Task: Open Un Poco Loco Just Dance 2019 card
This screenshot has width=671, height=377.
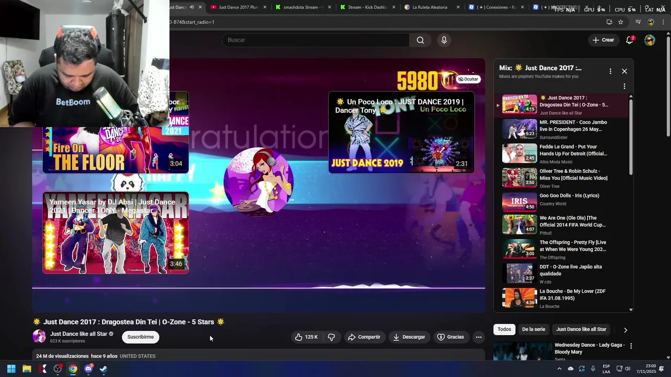Action: 402,132
